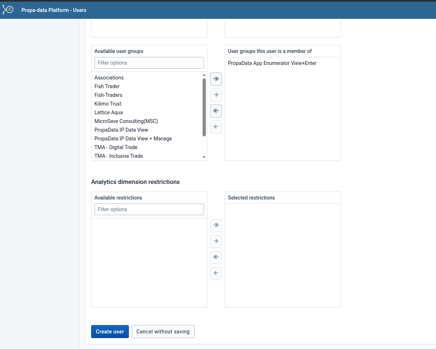
Task: Click the single right arrow under Available user groups
Action: (216, 95)
